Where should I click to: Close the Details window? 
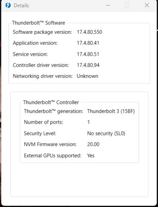pos(147,6)
